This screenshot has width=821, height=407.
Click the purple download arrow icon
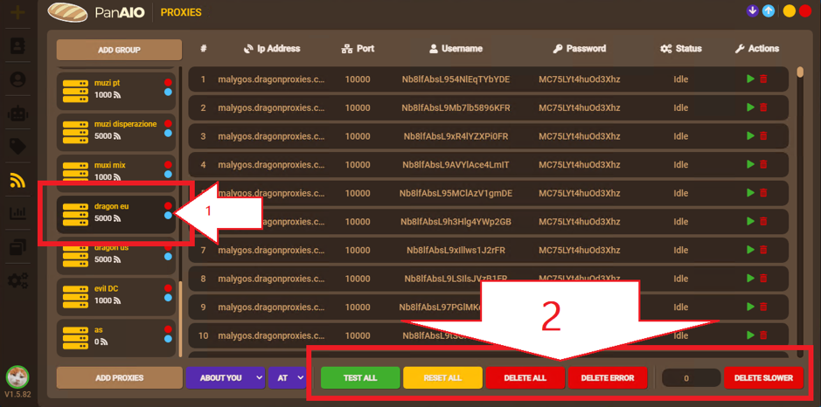point(753,11)
